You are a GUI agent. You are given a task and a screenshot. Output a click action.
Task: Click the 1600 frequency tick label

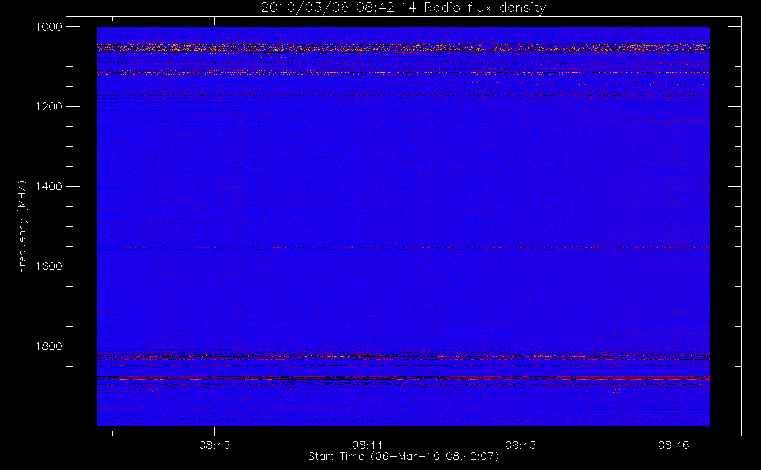tap(49, 266)
